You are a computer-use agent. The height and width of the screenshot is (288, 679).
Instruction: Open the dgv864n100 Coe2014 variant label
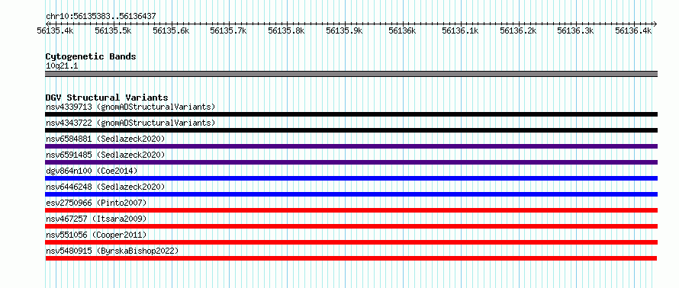pyautogui.click(x=92, y=171)
